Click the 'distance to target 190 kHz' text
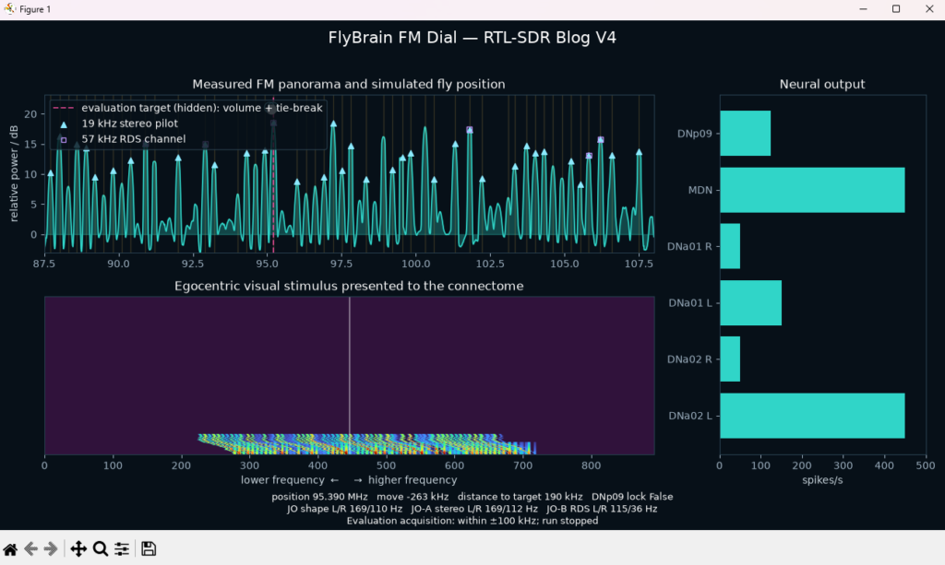Image resolution: width=945 pixels, height=565 pixels. (x=520, y=497)
